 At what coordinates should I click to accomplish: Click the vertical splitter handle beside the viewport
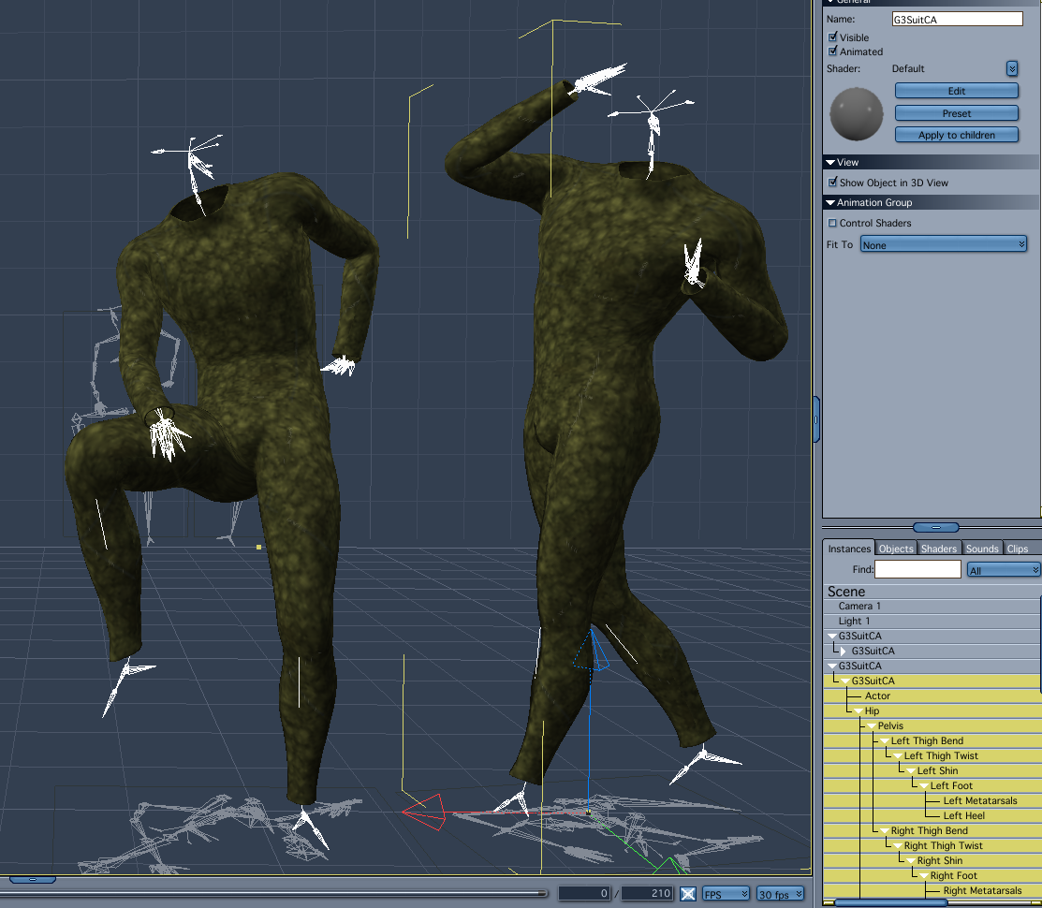(816, 419)
